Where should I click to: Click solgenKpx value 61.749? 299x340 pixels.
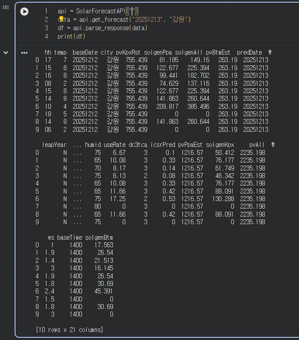point(225,168)
